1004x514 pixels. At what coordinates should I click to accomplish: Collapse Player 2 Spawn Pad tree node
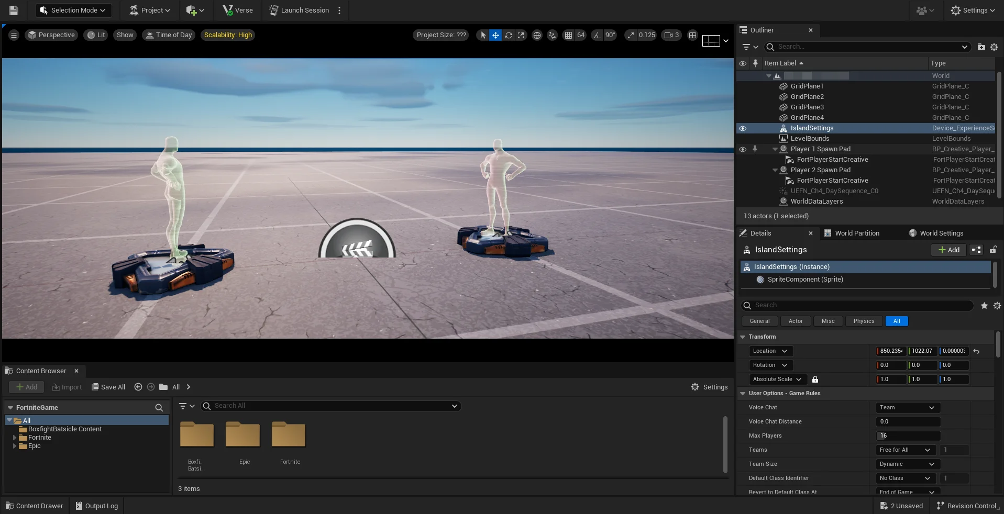pos(775,170)
